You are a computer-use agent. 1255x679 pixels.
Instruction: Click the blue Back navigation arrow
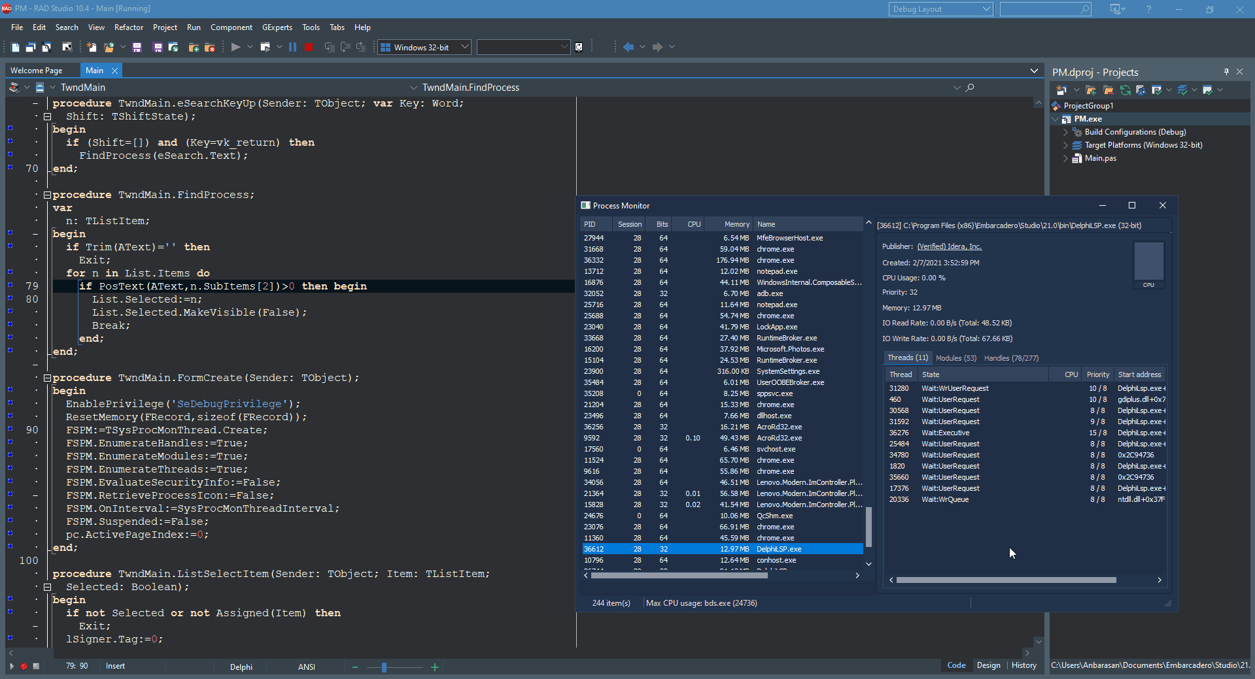[628, 47]
